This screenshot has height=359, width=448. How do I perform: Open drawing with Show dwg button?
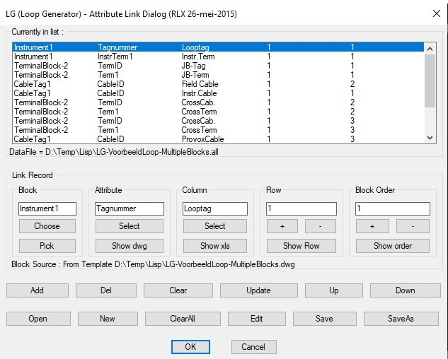tap(130, 246)
